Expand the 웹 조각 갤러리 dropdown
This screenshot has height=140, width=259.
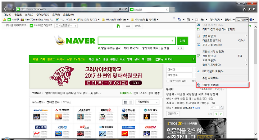(x=99, y=20)
